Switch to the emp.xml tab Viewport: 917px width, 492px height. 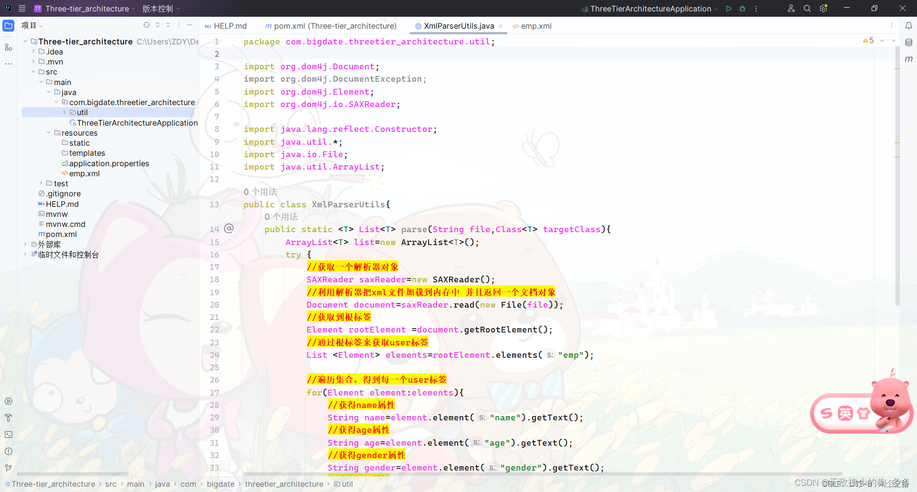tap(536, 26)
